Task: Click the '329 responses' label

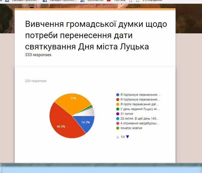Action: tap(36, 81)
